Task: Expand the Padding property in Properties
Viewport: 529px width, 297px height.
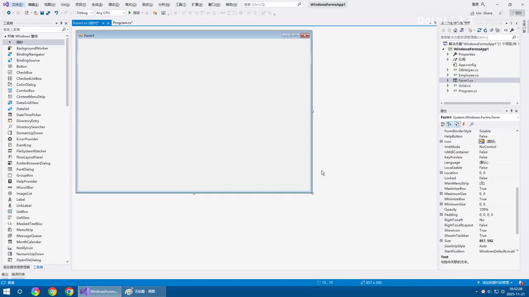Action: (x=441, y=215)
